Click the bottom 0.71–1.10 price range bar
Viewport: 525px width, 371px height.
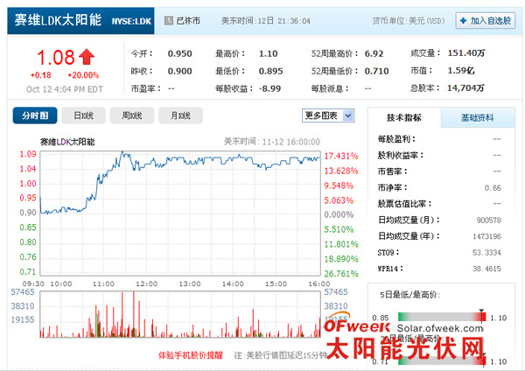(439, 360)
